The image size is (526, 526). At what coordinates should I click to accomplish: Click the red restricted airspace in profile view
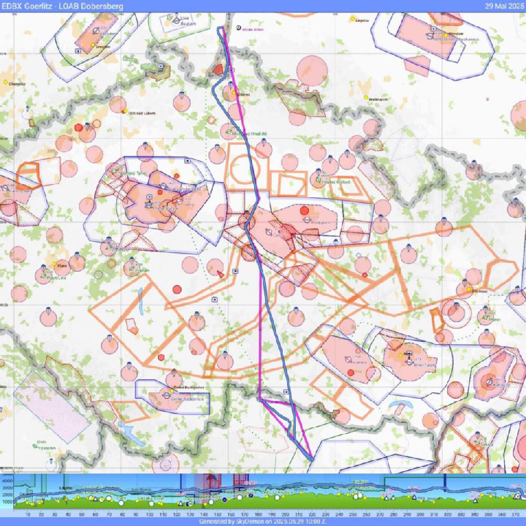211,482
